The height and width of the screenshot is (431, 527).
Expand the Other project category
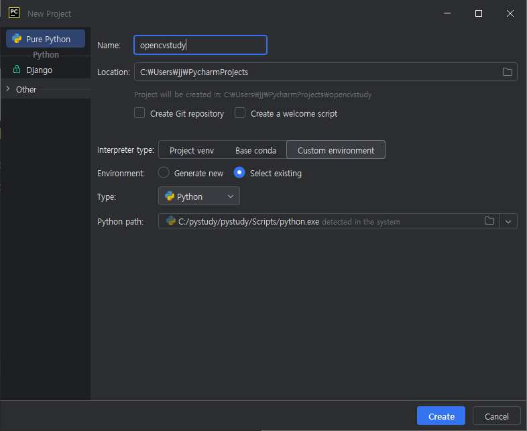[8, 89]
